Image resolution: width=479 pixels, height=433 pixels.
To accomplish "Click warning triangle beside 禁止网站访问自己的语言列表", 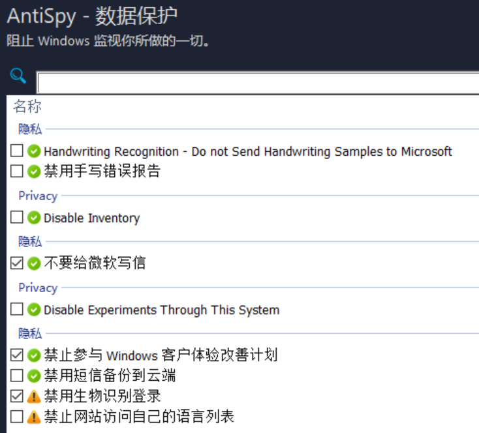I will coord(34,417).
